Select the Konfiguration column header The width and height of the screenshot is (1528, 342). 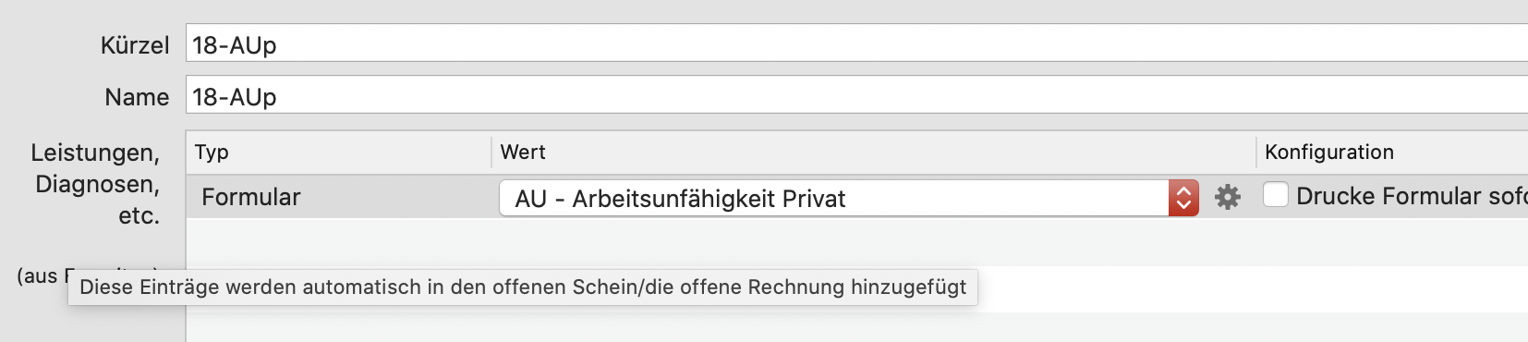point(1392,153)
